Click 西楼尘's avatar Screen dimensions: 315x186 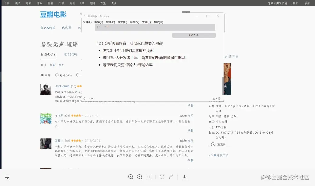click(x=46, y=144)
